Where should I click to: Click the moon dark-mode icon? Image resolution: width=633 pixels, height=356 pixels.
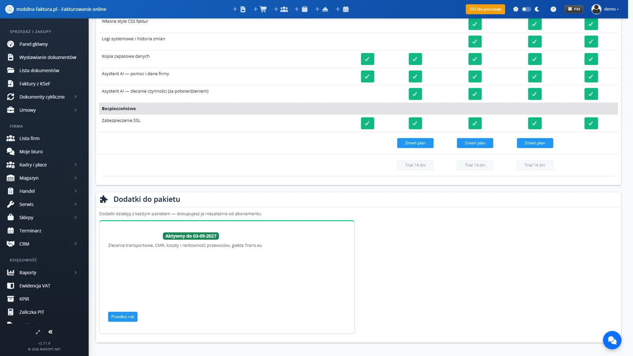pyautogui.click(x=537, y=9)
